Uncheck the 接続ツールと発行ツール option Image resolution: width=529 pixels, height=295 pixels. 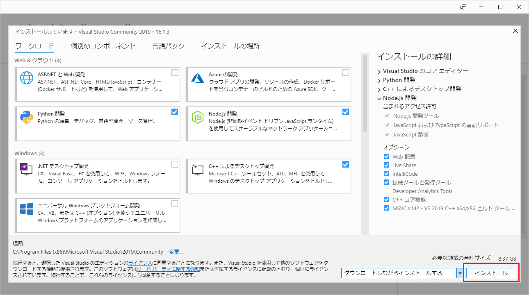tap(386, 182)
